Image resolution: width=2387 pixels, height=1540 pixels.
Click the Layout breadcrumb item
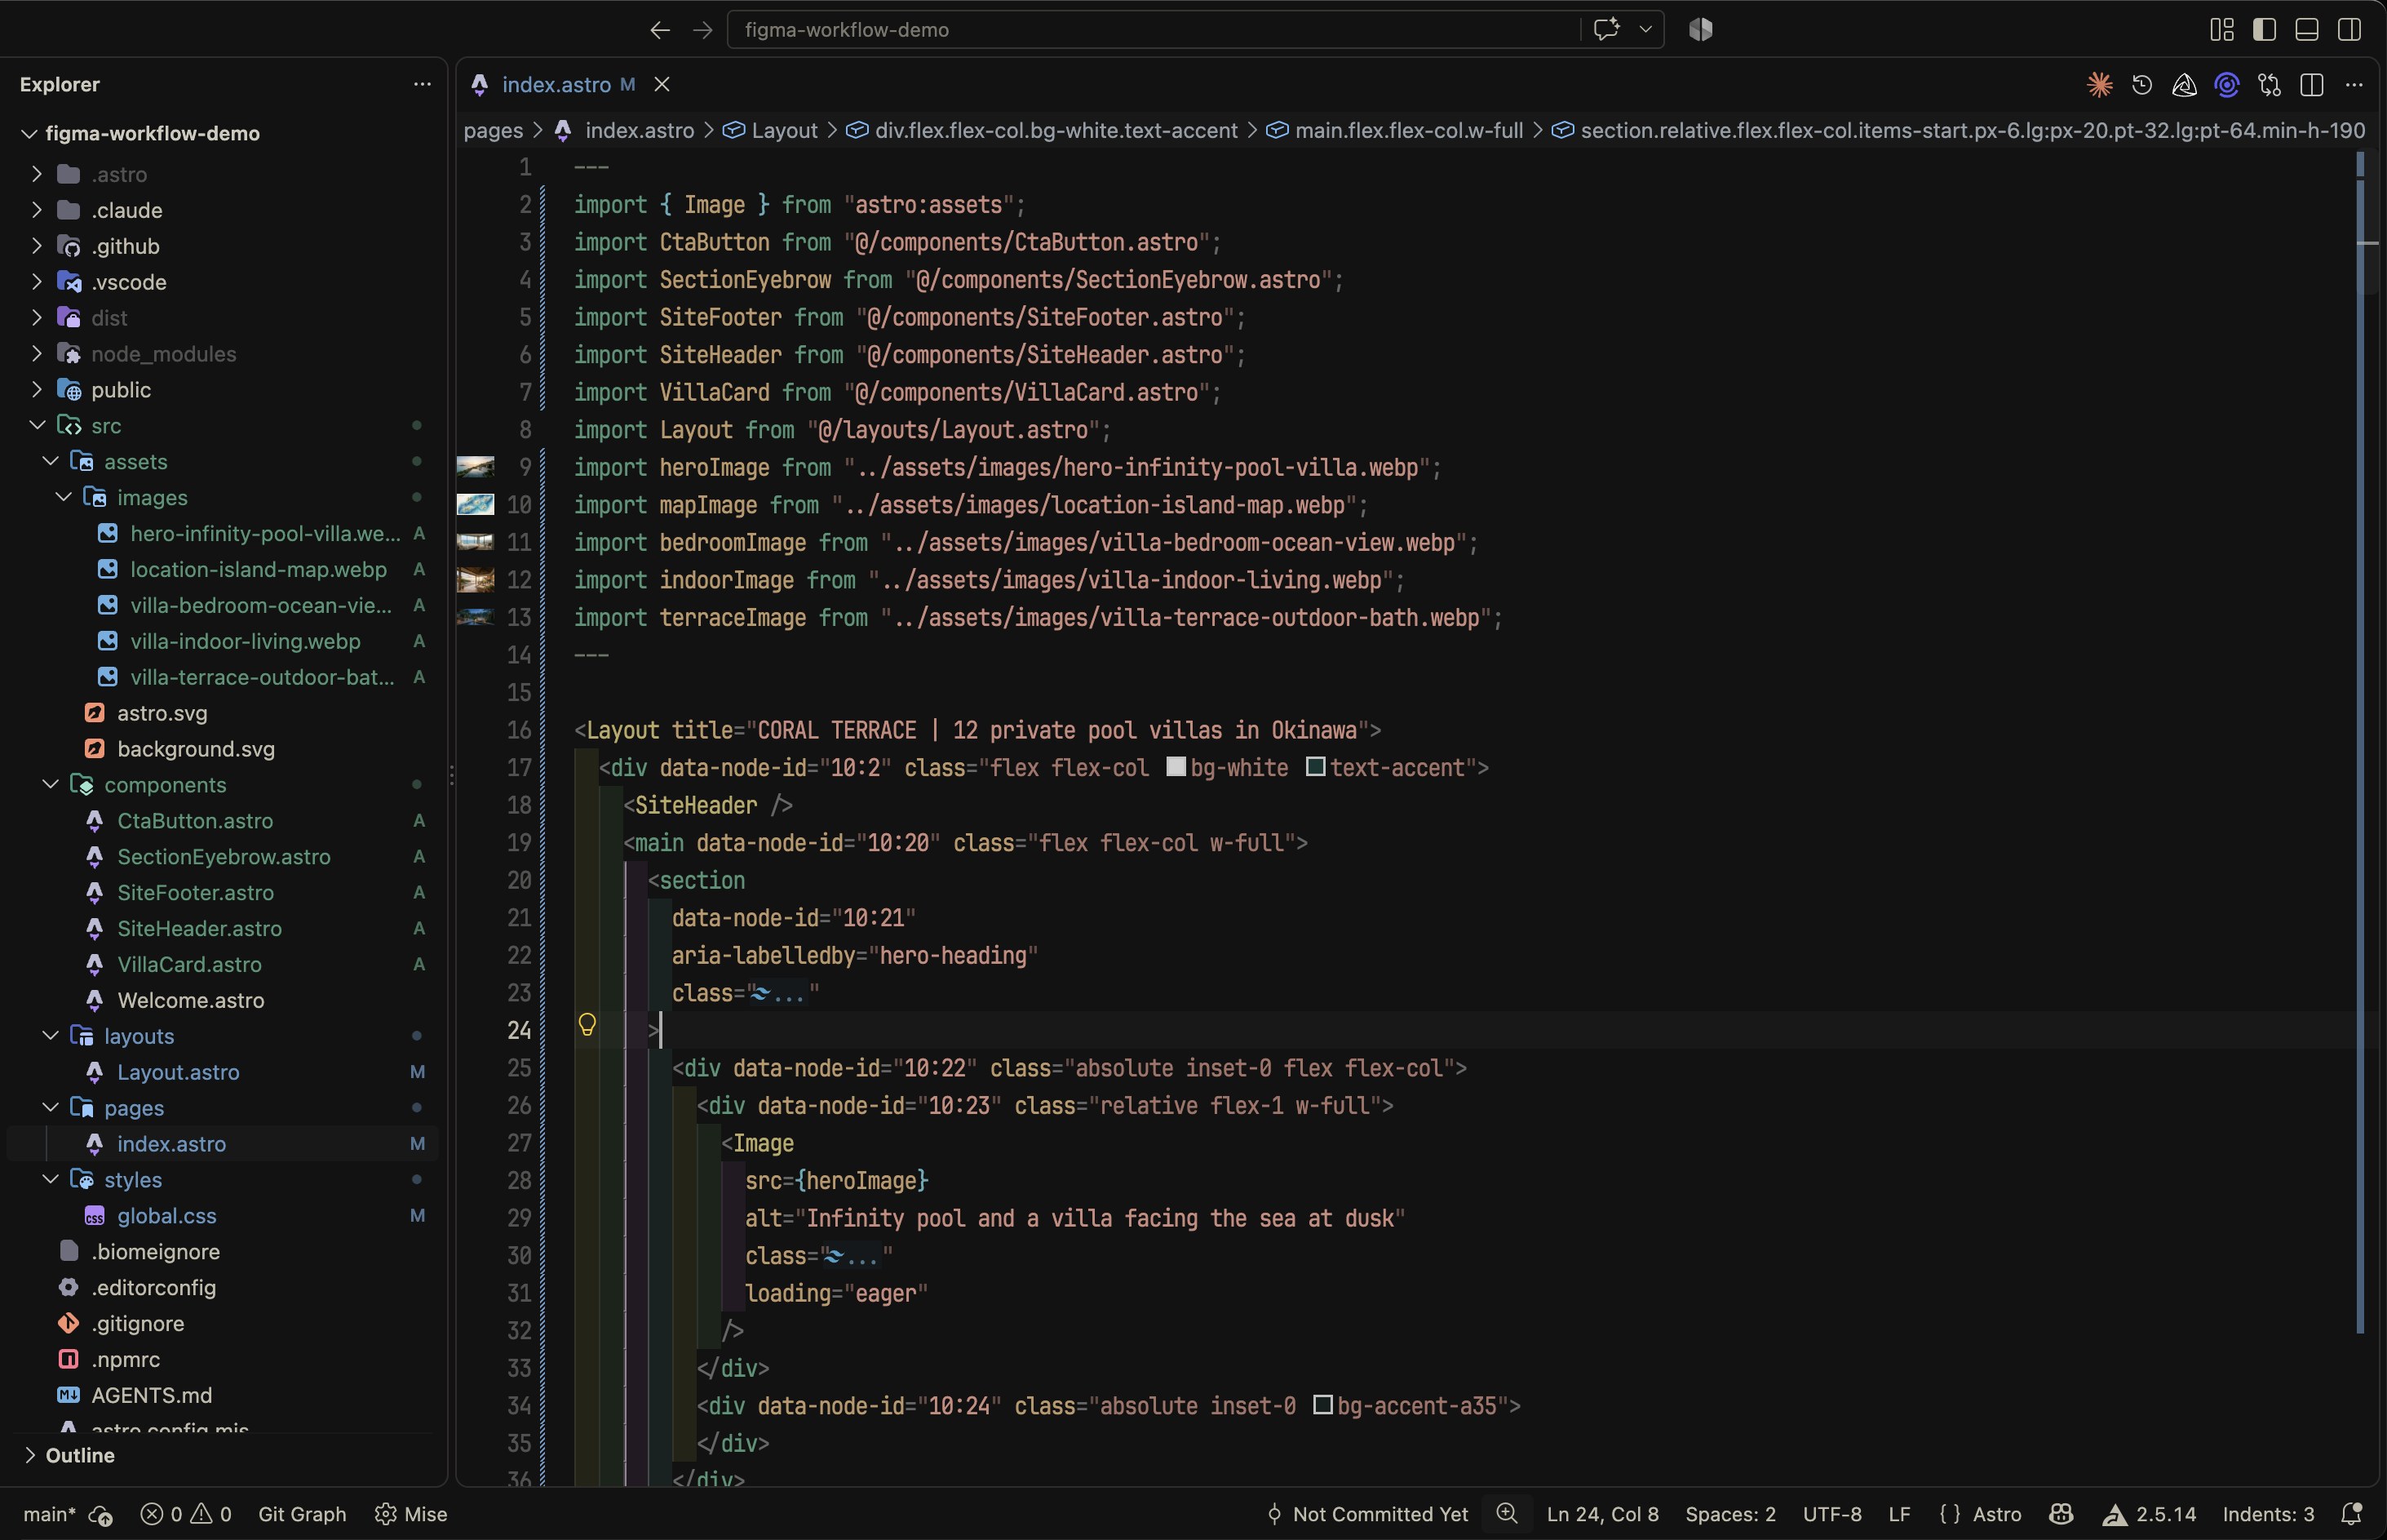point(785,131)
